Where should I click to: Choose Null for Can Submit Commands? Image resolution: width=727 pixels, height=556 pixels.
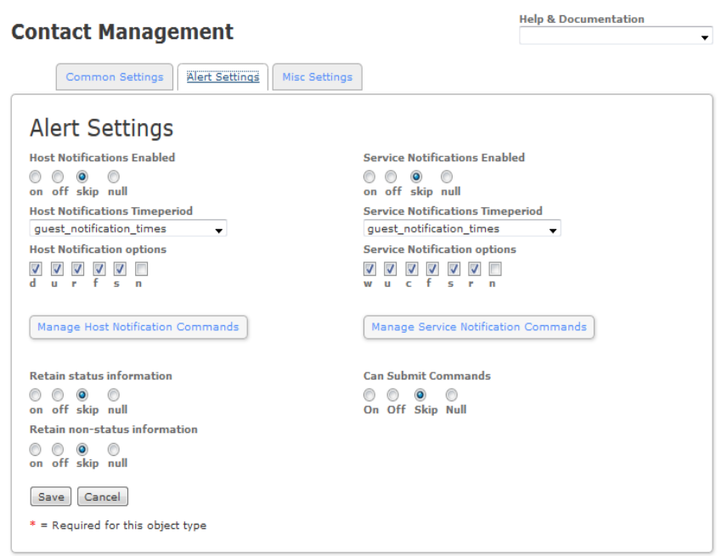pyautogui.click(x=452, y=396)
